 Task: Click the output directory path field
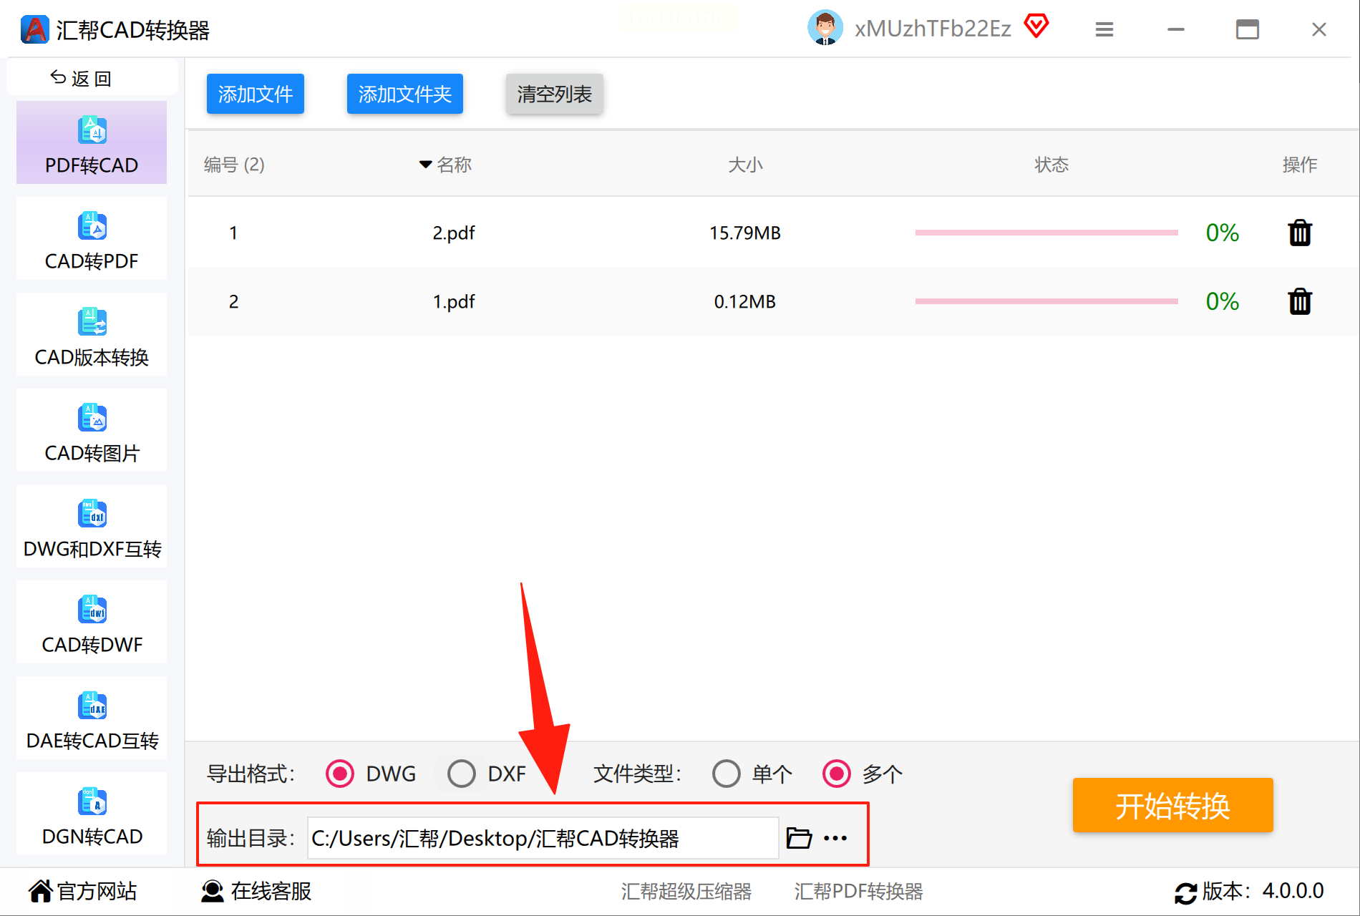pyautogui.click(x=543, y=838)
